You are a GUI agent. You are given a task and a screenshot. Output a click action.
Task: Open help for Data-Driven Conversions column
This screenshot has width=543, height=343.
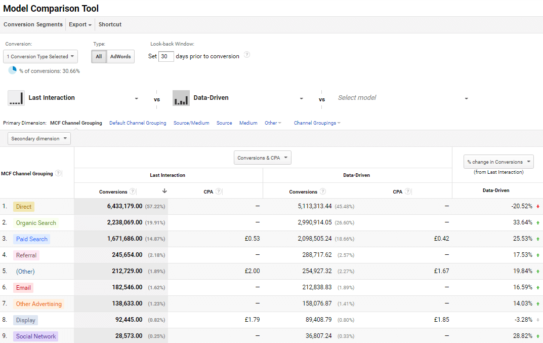pyautogui.click(x=322, y=192)
